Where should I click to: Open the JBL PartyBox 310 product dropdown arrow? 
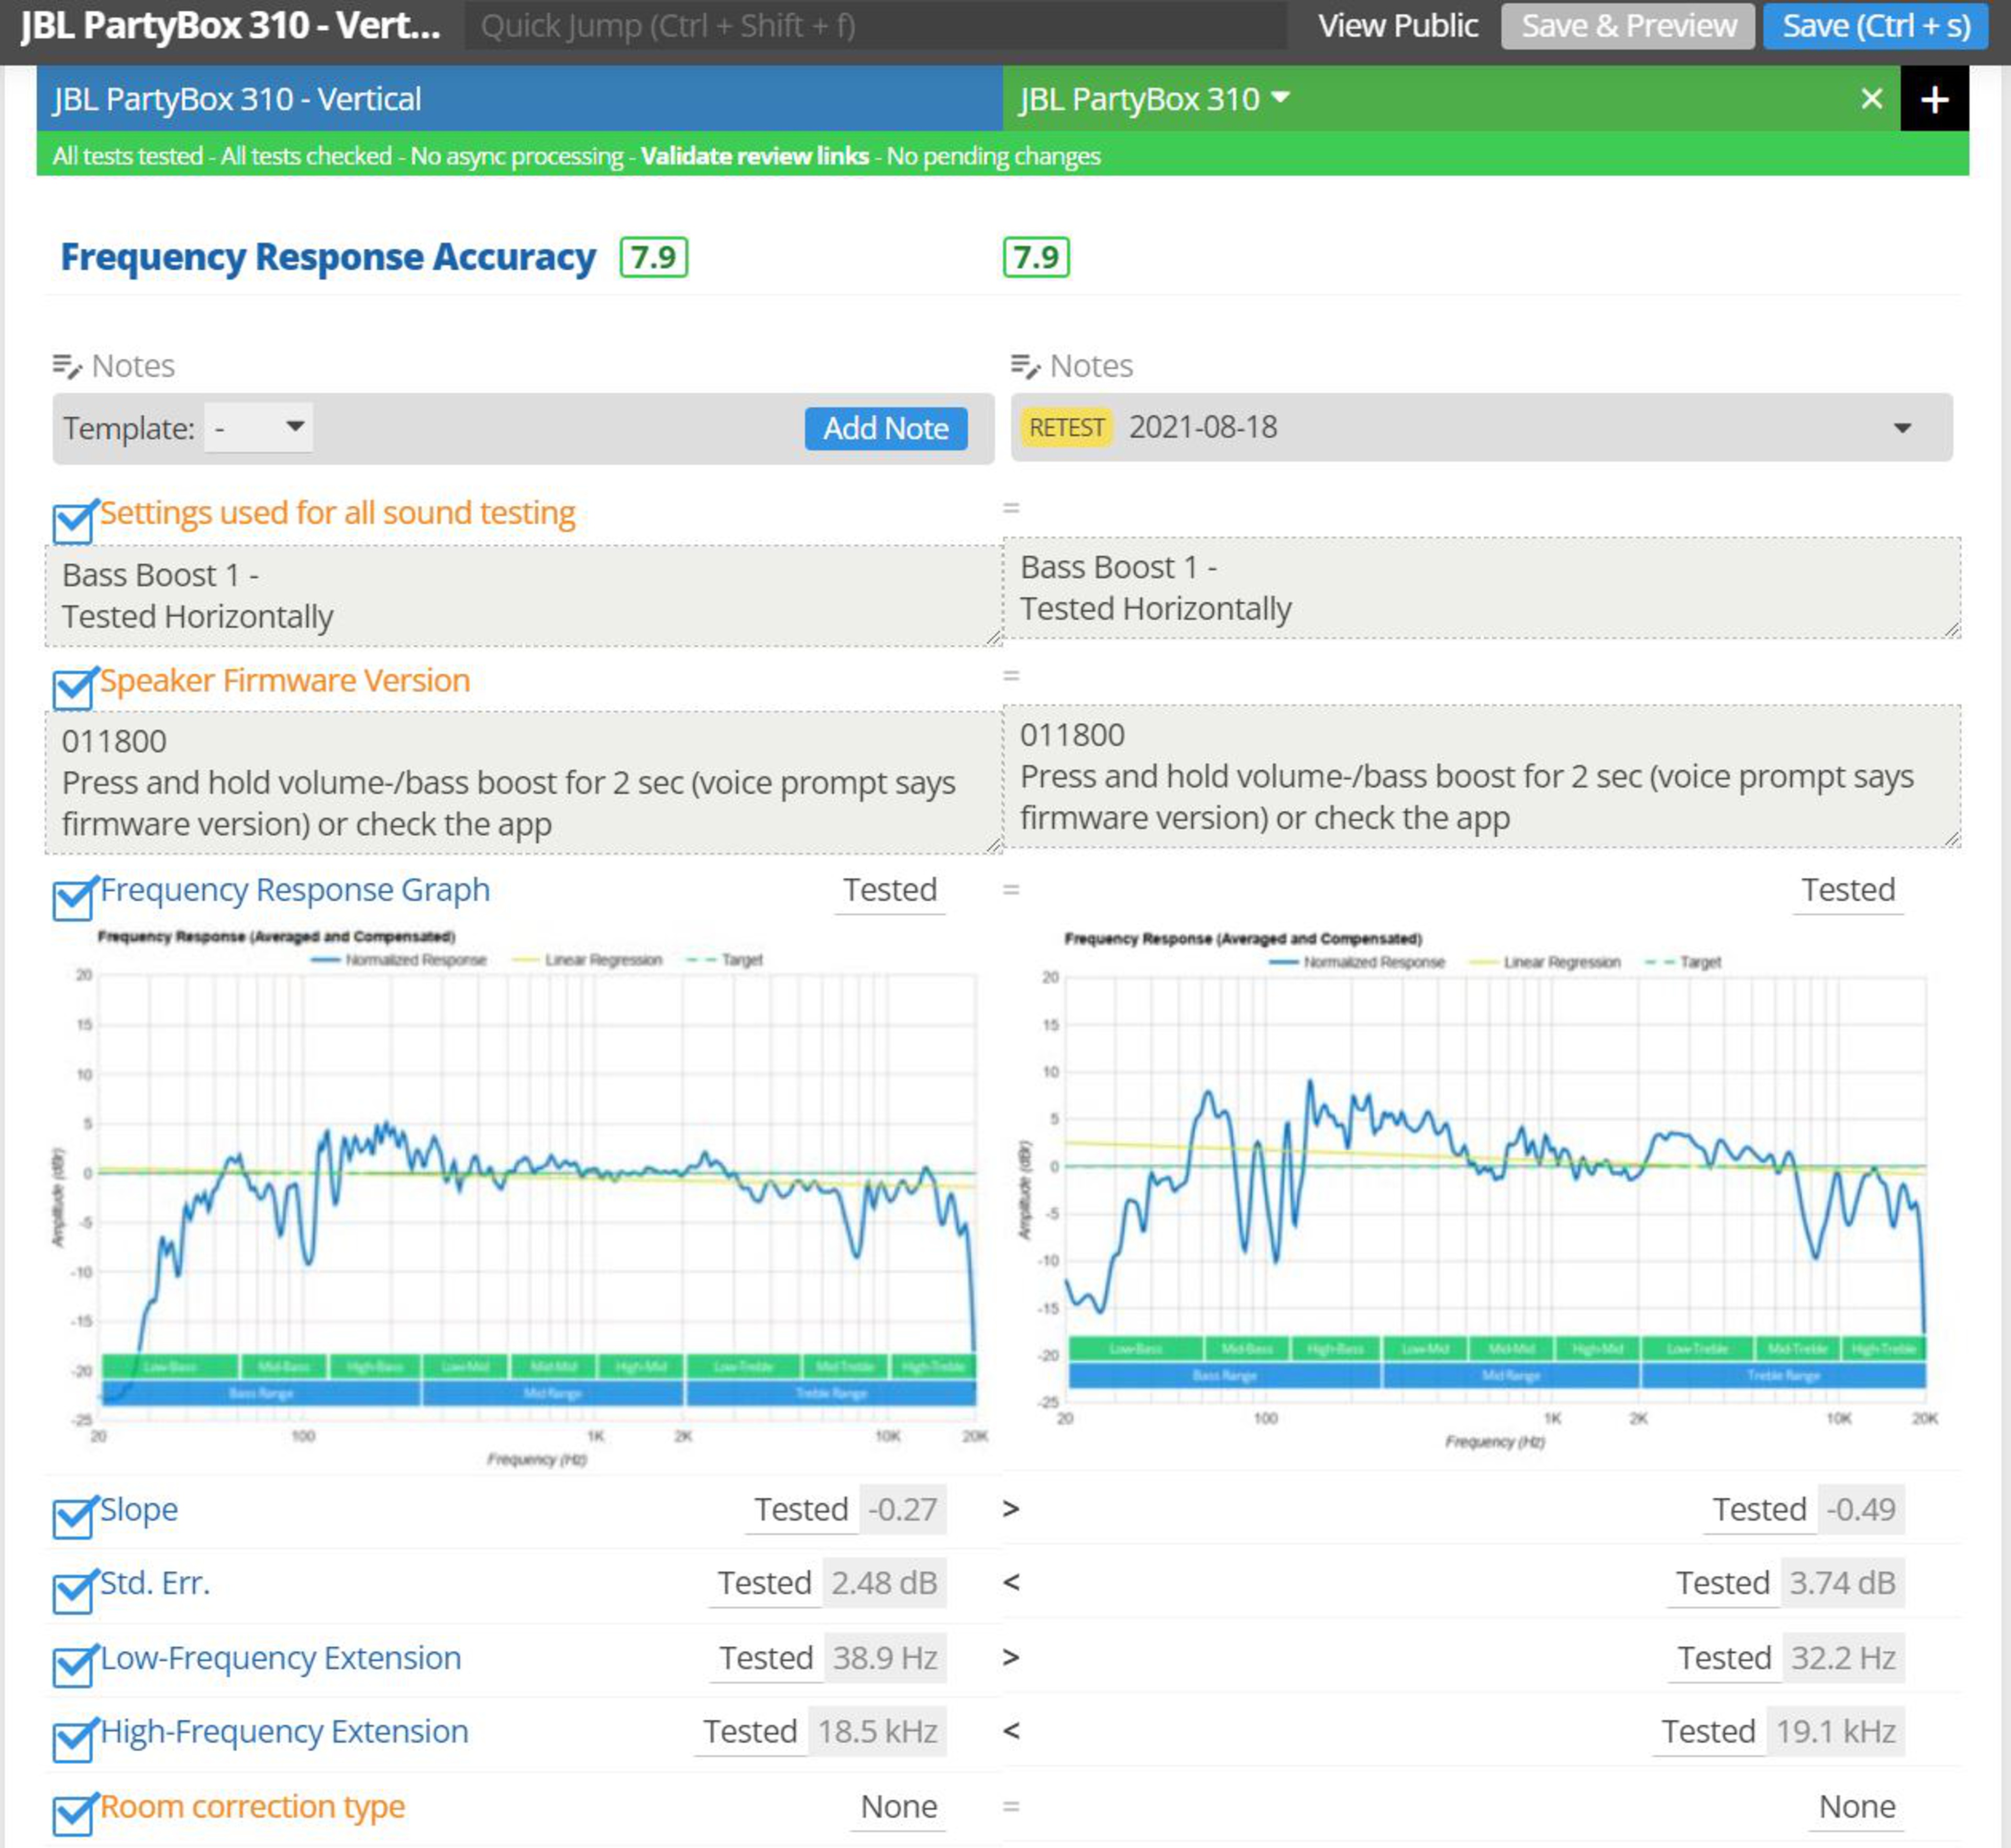pos(1279,98)
